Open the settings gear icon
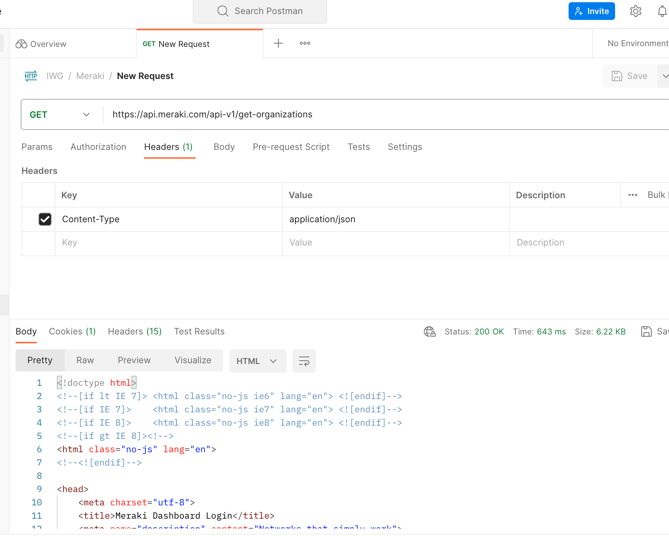 coord(635,11)
